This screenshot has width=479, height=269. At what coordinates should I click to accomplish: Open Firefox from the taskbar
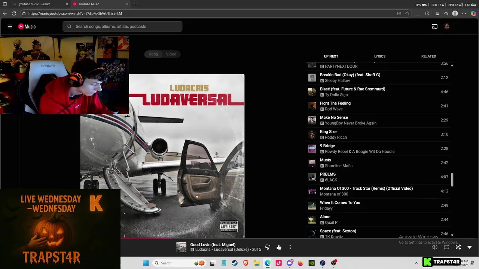click(x=300, y=263)
